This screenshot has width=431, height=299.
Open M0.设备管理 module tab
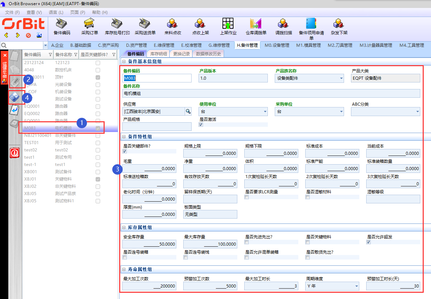(277, 45)
